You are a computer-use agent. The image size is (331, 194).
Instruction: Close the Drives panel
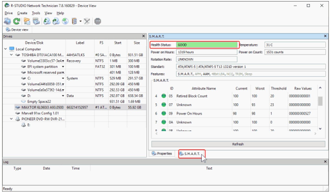143,36
